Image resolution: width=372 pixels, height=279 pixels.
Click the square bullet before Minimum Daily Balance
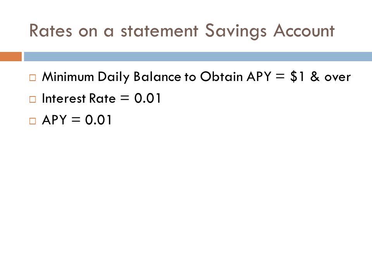click(x=33, y=77)
